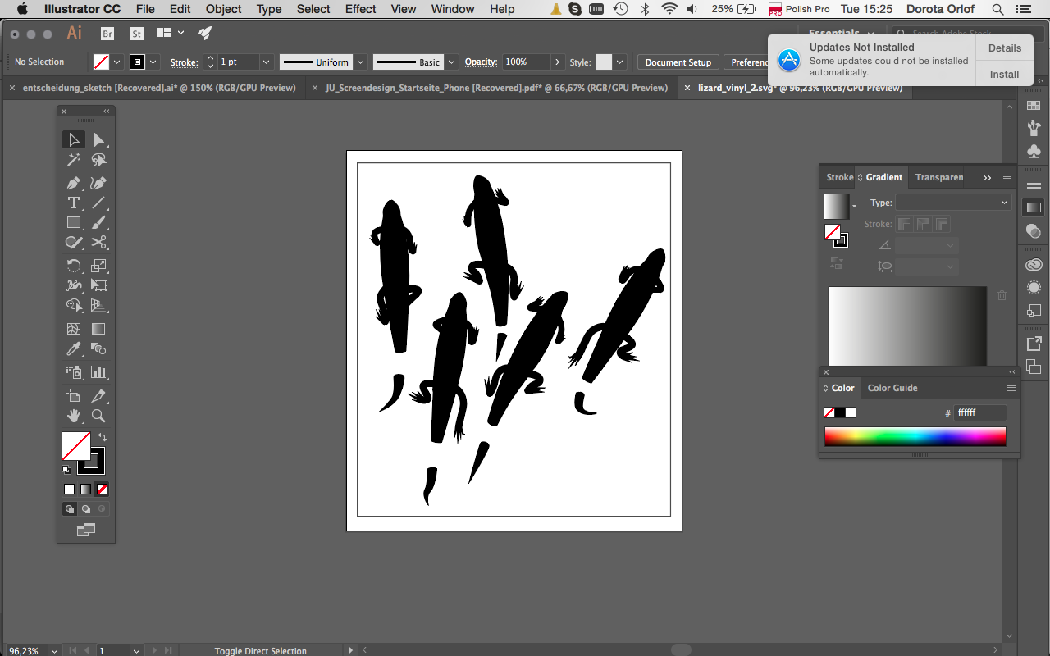Select the Scissors tool
The height and width of the screenshot is (656, 1050).
[x=99, y=243]
